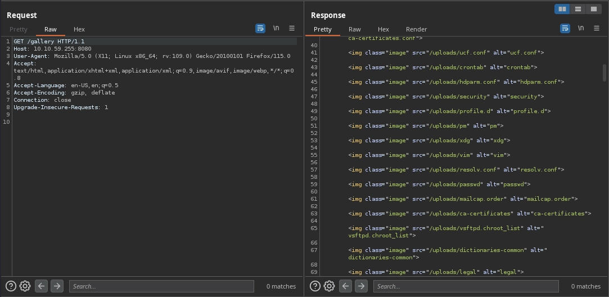Screen dimensions: 609x297
Task: Open Request search settings gear
Action: pyautogui.click(x=25, y=286)
